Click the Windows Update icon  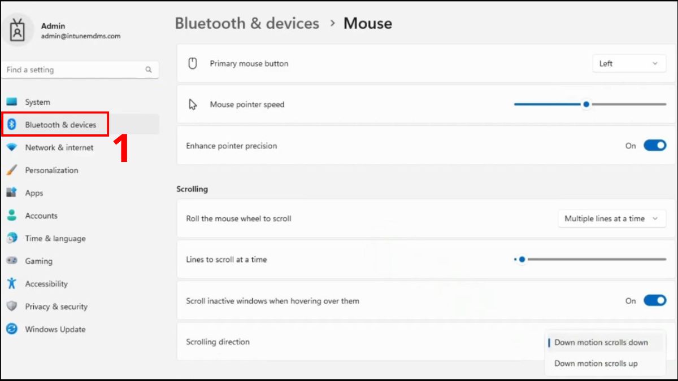(12, 329)
